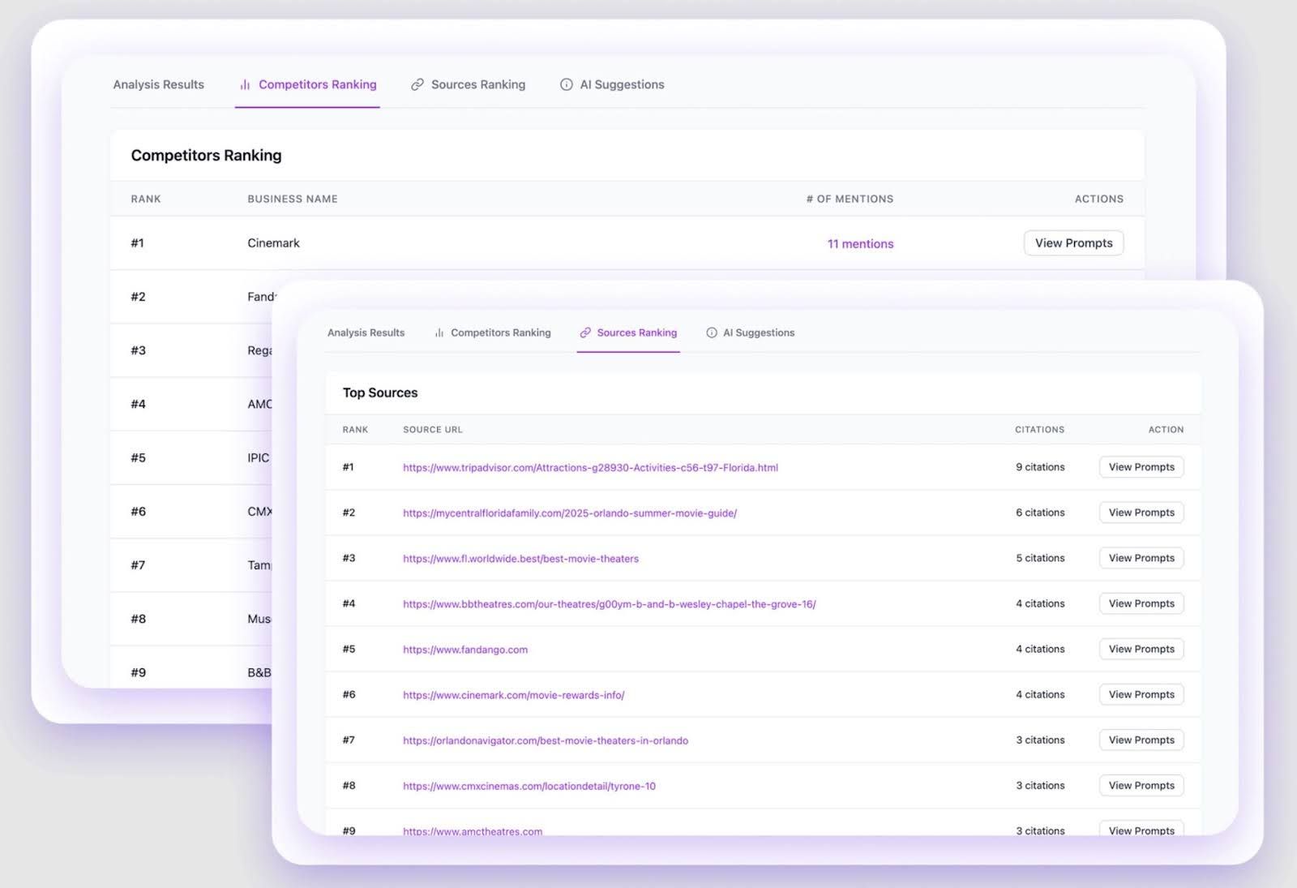1297x888 pixels.
Task: Click rank '#1' in the Top Sources table
Action: tap(349, 467)
